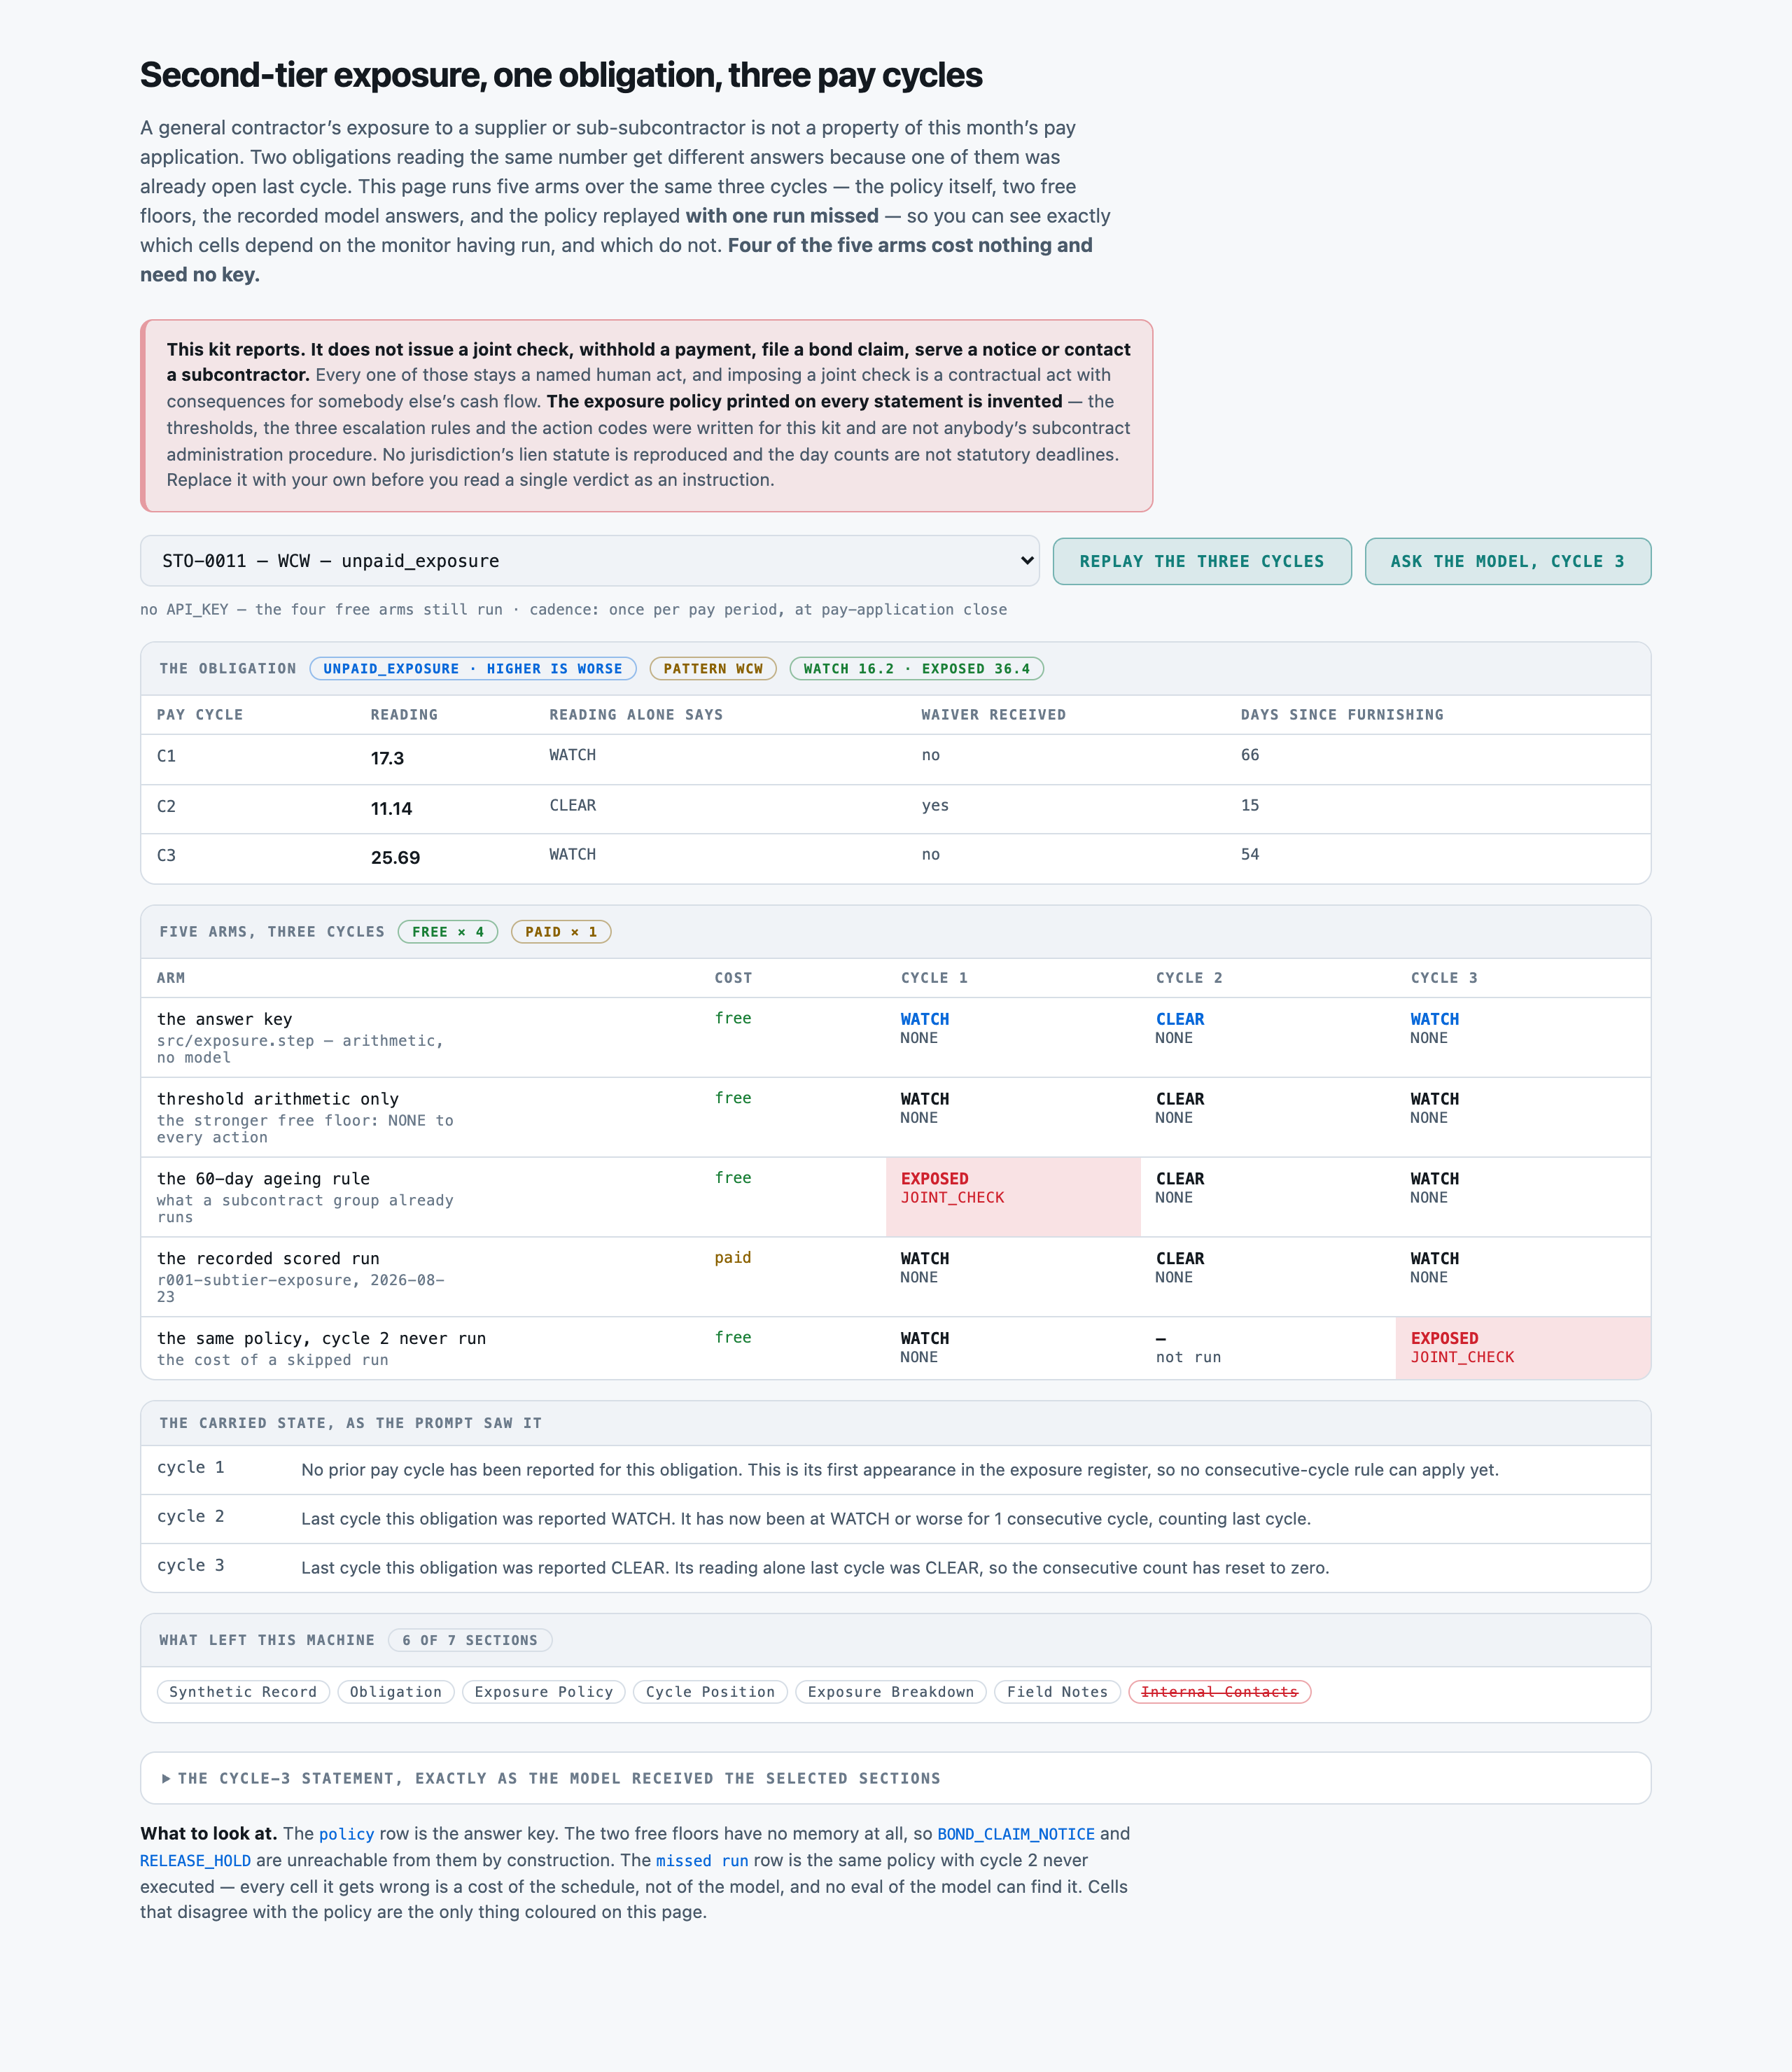Click the Exposure Breakdown chip
1792x2072 pixels.
(x=890, y=1692)
